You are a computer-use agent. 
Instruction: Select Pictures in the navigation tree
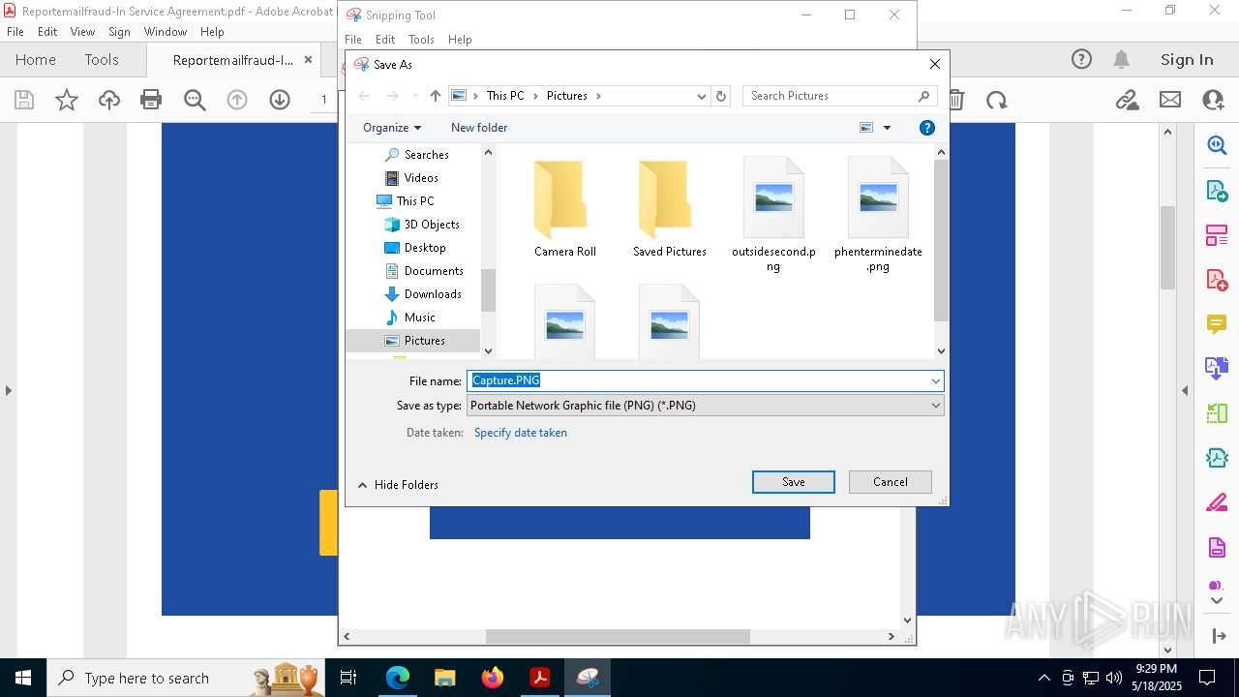414,341
